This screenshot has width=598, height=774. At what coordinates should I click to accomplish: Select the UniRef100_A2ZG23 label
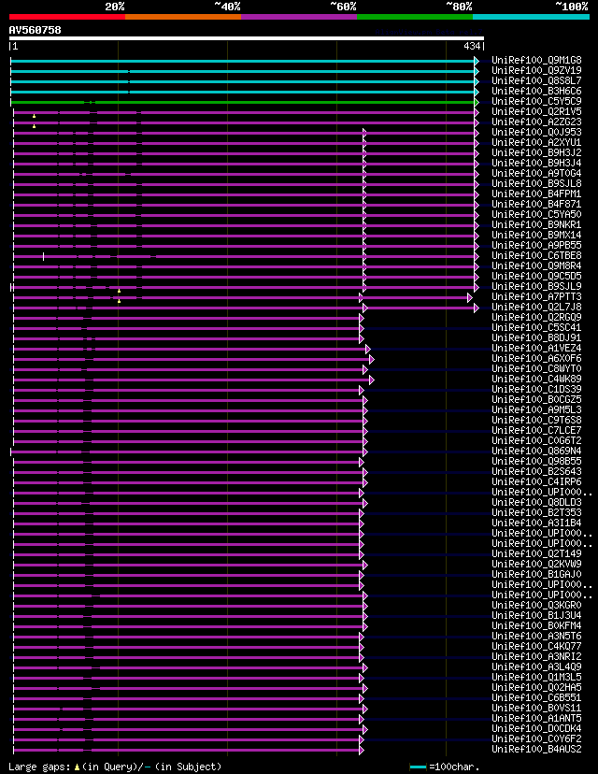coord(536,122)
